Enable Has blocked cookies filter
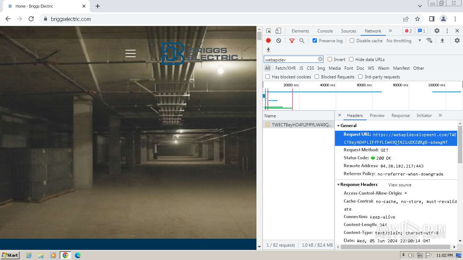This screenshot has width=463, height=260. pos(268,77)
